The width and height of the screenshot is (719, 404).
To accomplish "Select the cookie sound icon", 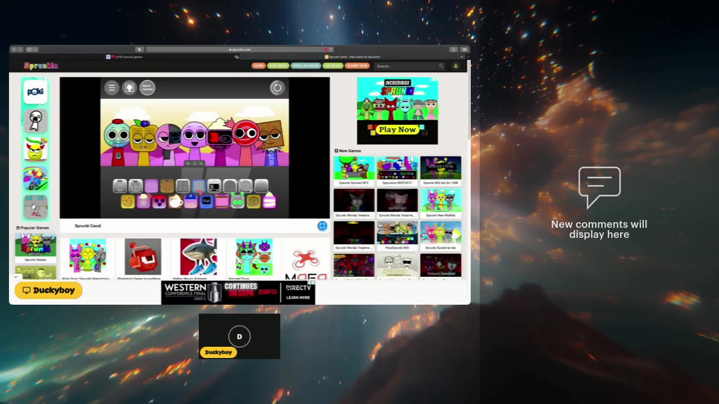I will (128, 201).
